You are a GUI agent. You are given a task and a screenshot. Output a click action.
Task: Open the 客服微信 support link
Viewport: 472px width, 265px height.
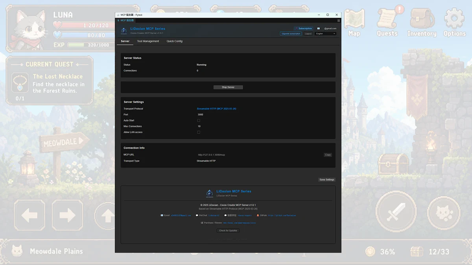click(x=245, y=215)
